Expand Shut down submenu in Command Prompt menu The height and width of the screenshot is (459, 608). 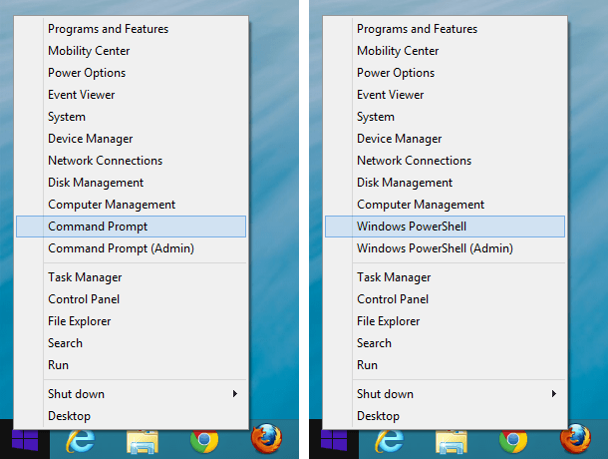click(131, 394)
